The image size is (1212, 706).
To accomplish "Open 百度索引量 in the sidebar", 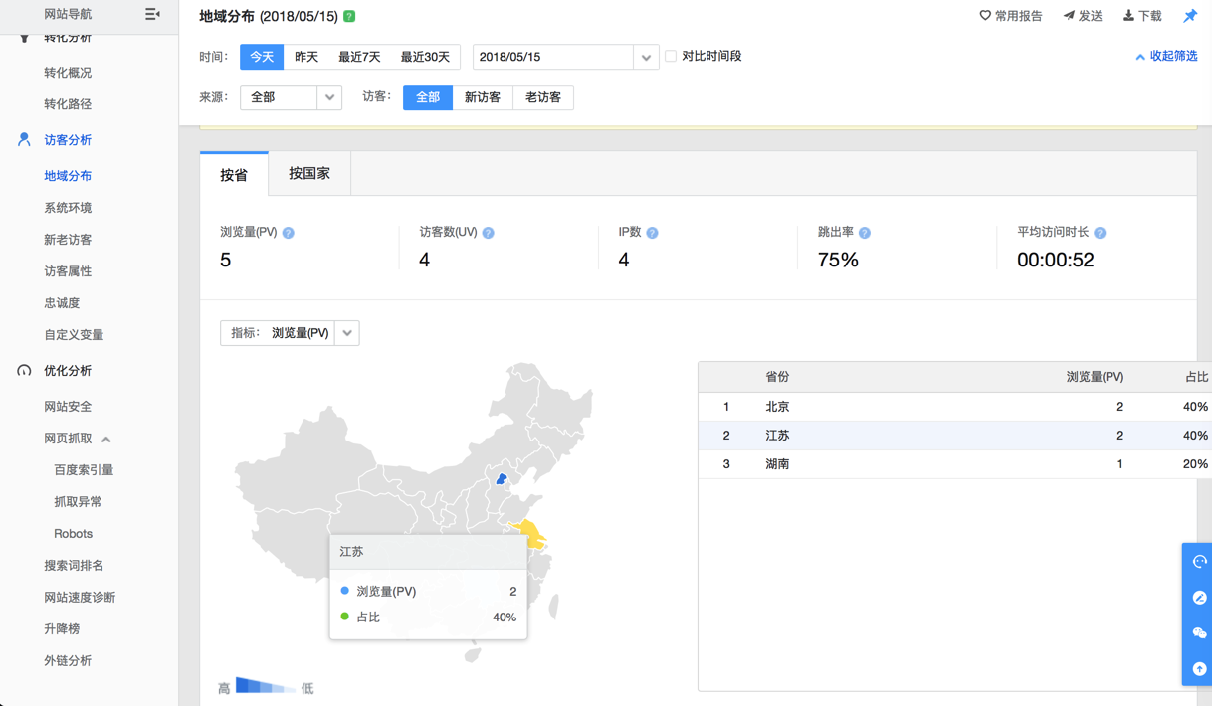I will click(x=84, y=470).
